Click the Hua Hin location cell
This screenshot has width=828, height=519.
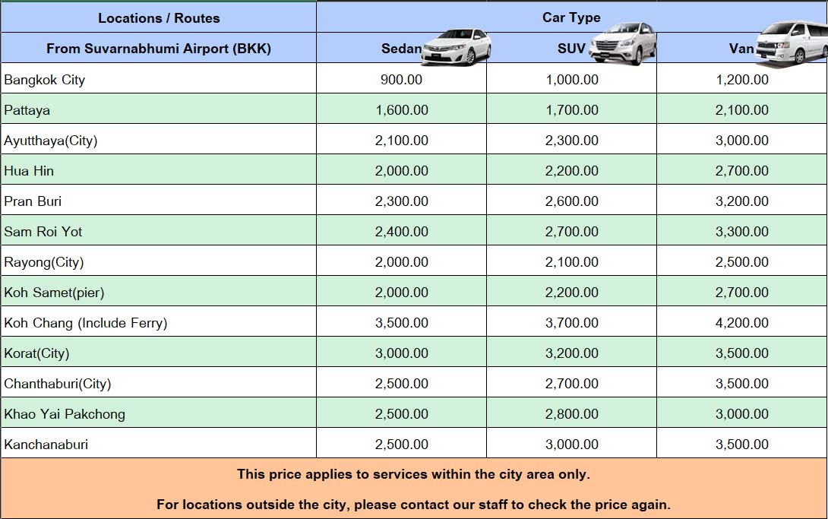29,171
